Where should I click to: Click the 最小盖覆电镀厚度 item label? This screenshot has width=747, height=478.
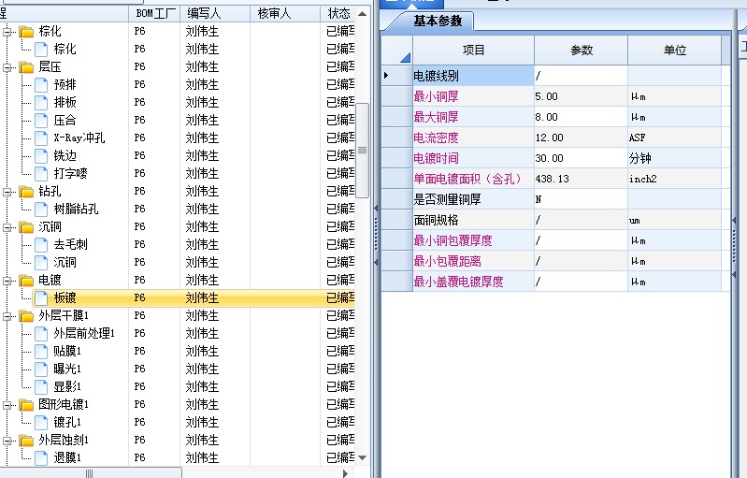[x=458, y=282]
